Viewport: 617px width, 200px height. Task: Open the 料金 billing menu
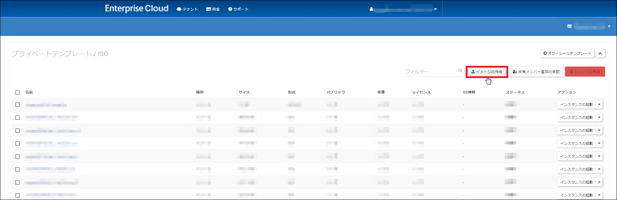213,9
